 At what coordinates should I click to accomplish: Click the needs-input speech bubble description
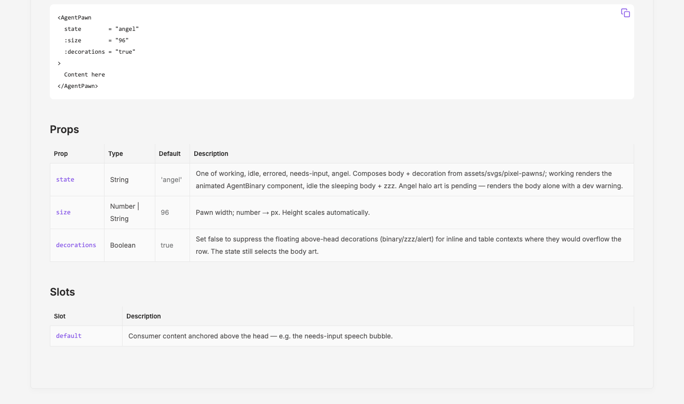point(260,336)
